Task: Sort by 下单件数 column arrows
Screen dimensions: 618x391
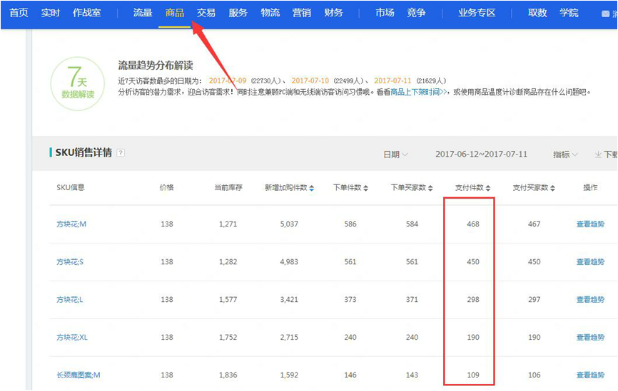Action: tap(366, 188)
